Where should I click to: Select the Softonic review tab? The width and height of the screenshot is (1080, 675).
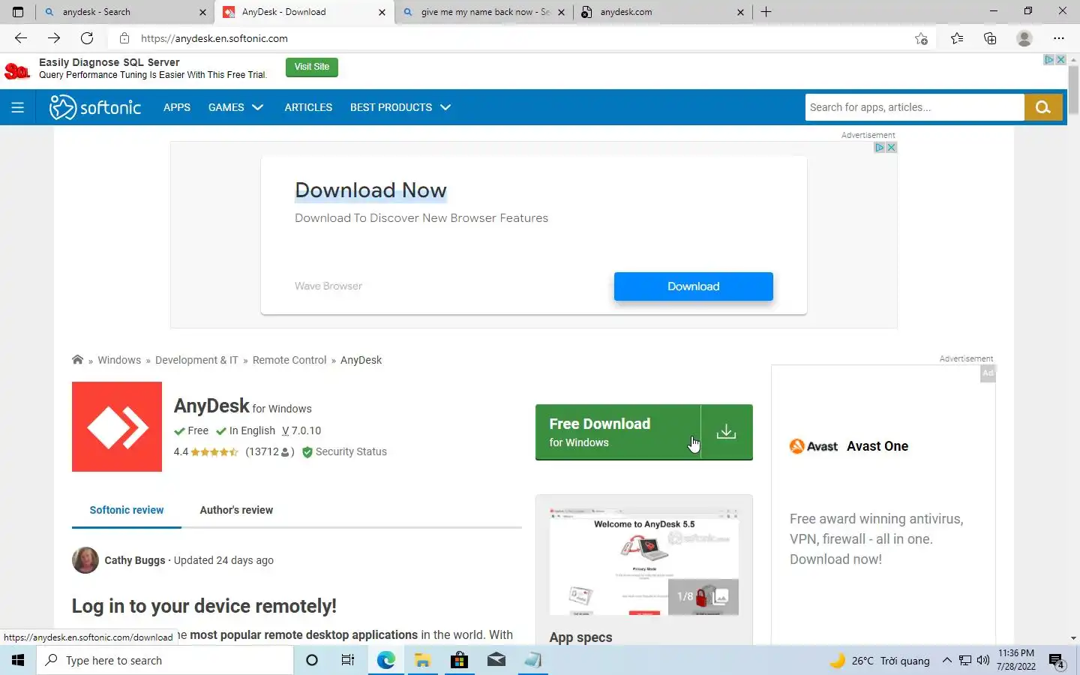pyautogui.click(x=127, y=510)
